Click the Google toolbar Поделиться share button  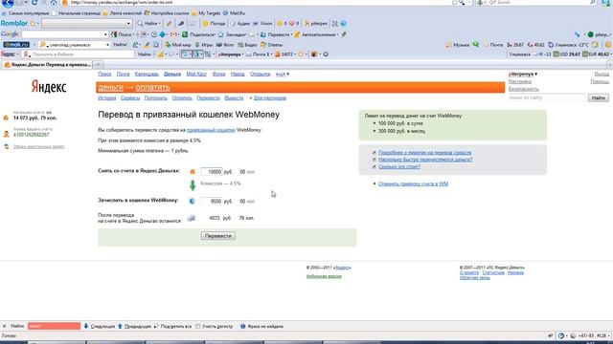[199, 34]
